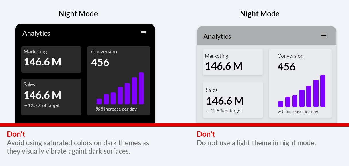Click the 456 value in dark Conversion card

point(100,62)
